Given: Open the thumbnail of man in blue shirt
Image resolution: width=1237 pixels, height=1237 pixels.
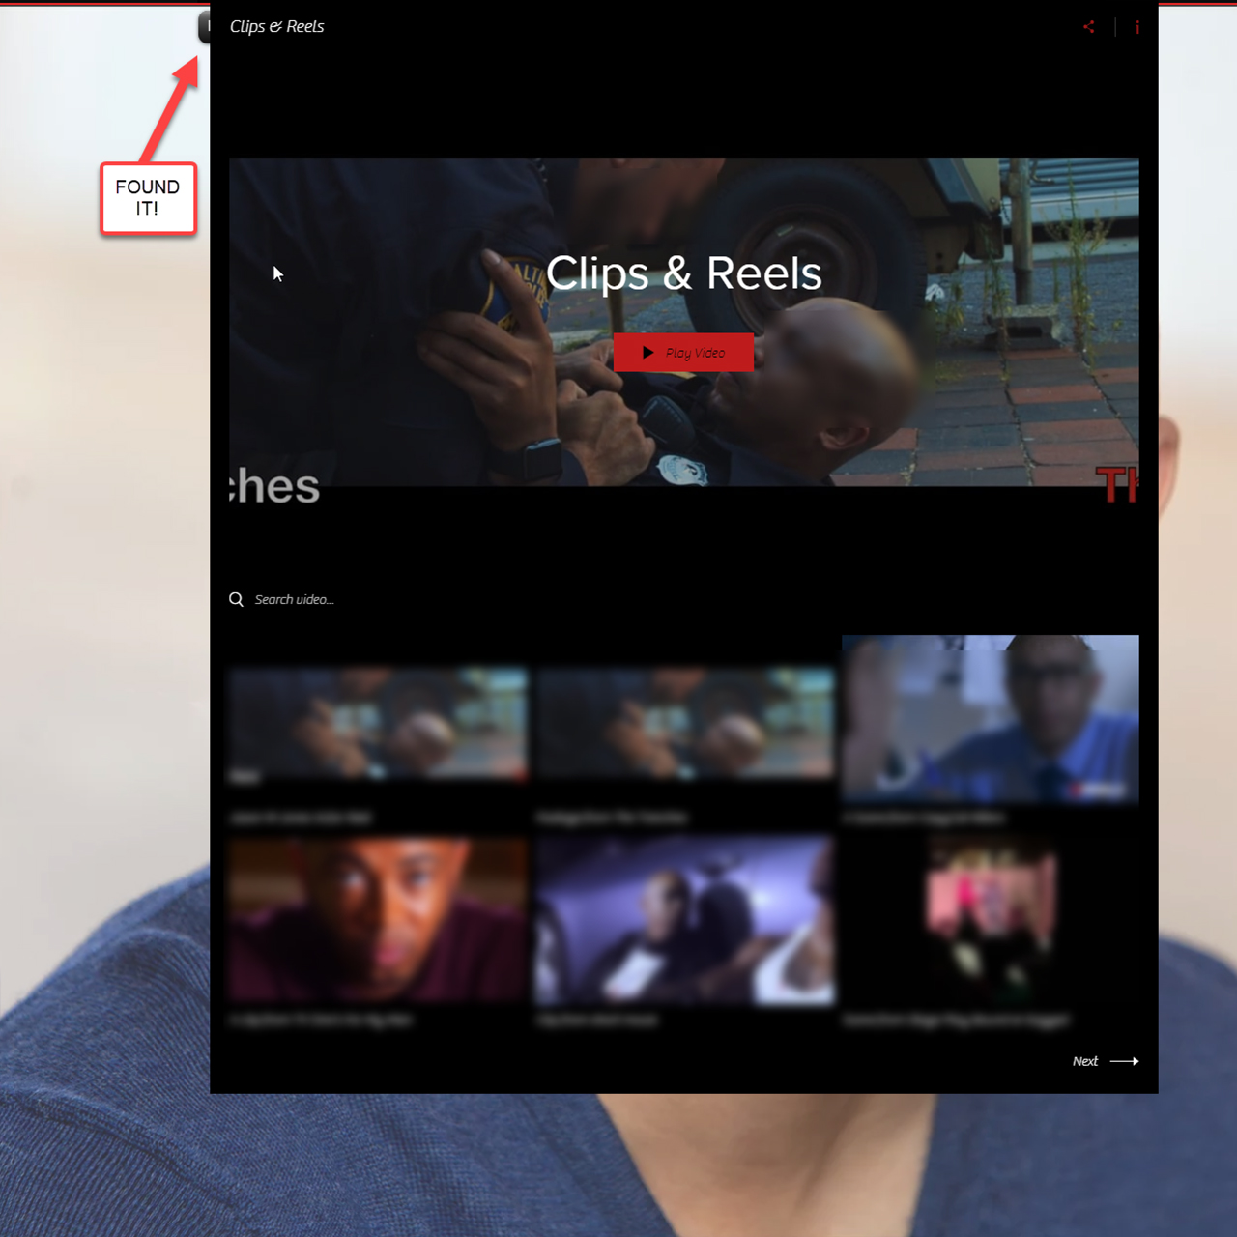Looking at the screenshot, I should [x=991, y=720].
